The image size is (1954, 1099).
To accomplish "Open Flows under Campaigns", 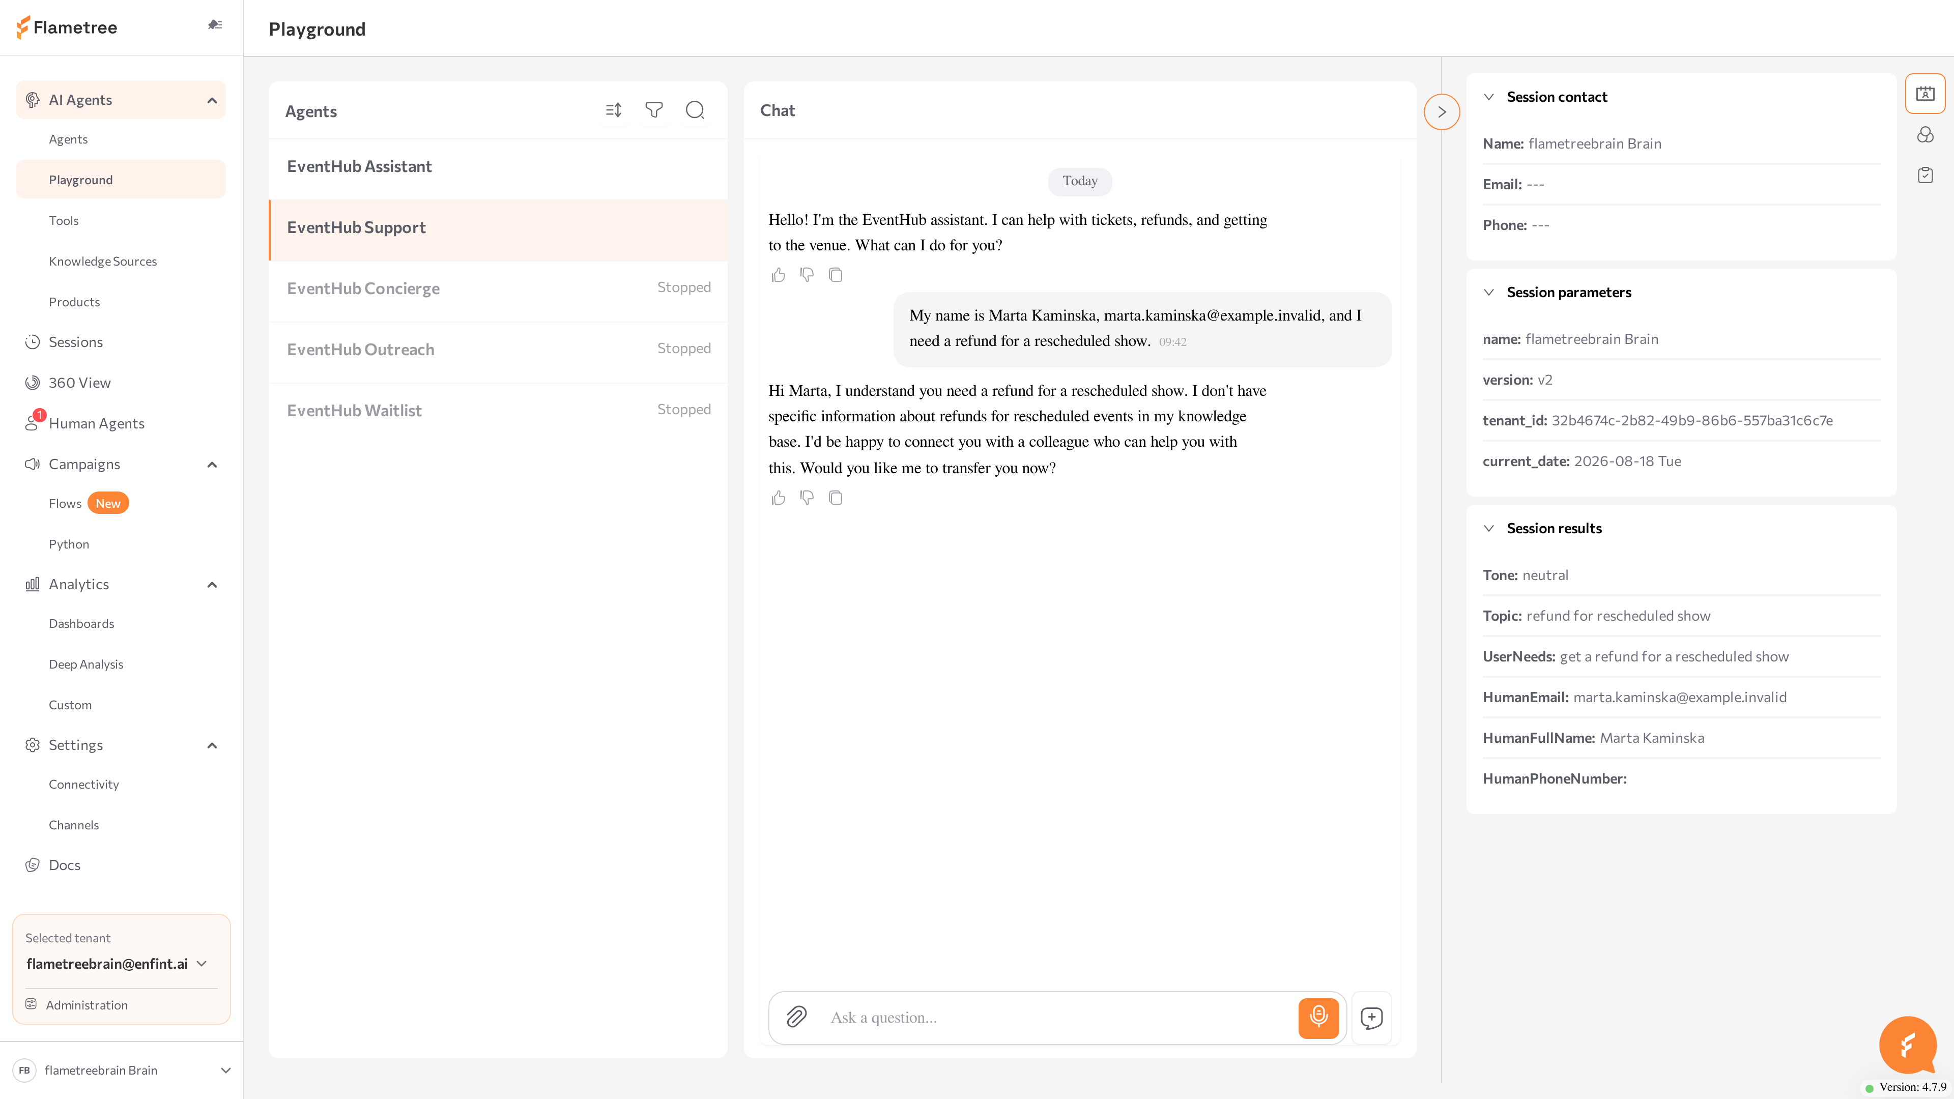I will (x=65, y=504).
